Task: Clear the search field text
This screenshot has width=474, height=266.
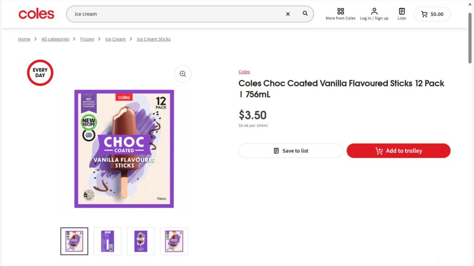Action: (x=288, y=14)
